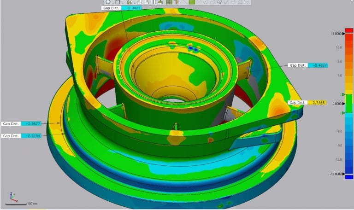Viewport: 354px width, 210px height.
Task: Click the first cube view icon in toolbar
Action: coord(118,2)
